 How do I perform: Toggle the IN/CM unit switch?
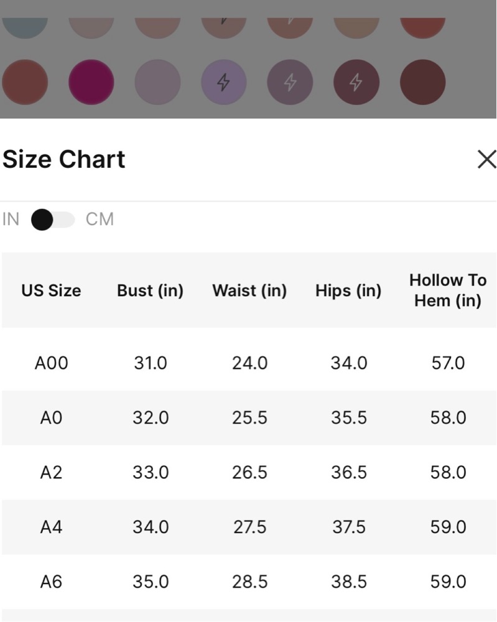coord(53,220)
